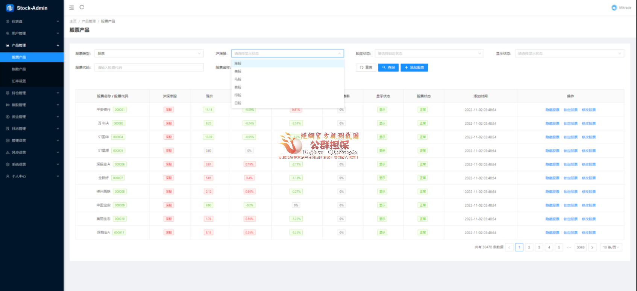Go to next page using the right arrow
Viewport: 637px width, 291px height.
[x=592, y=247]
